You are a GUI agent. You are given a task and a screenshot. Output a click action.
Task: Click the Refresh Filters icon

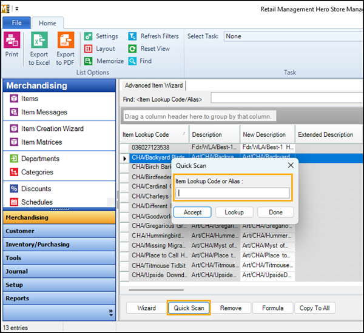(132, 36)
